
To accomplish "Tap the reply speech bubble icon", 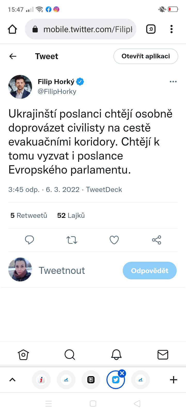I will 29,240.
